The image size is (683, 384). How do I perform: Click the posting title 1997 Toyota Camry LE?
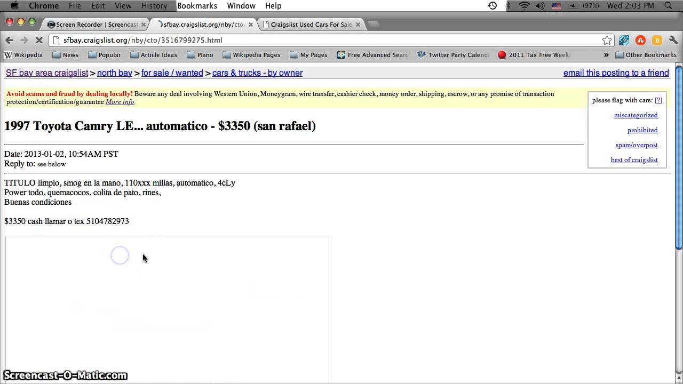(x=160, y=126)
